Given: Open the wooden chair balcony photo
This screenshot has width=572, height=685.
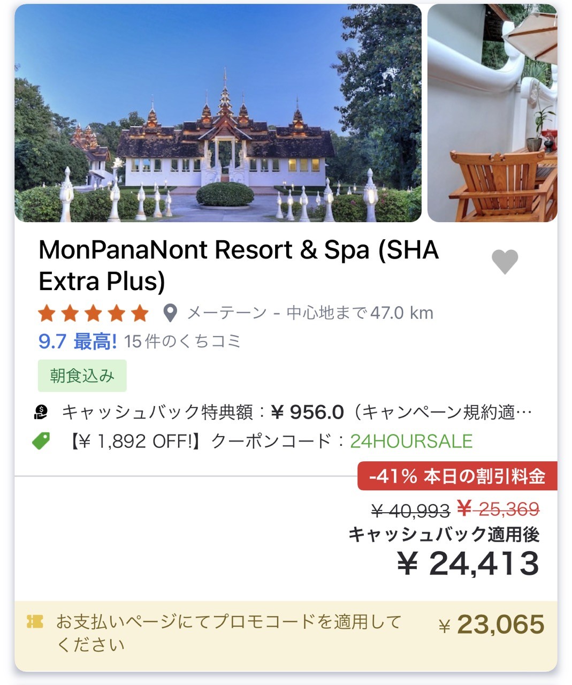Looking at the screenshot, I should click(492, 113).
